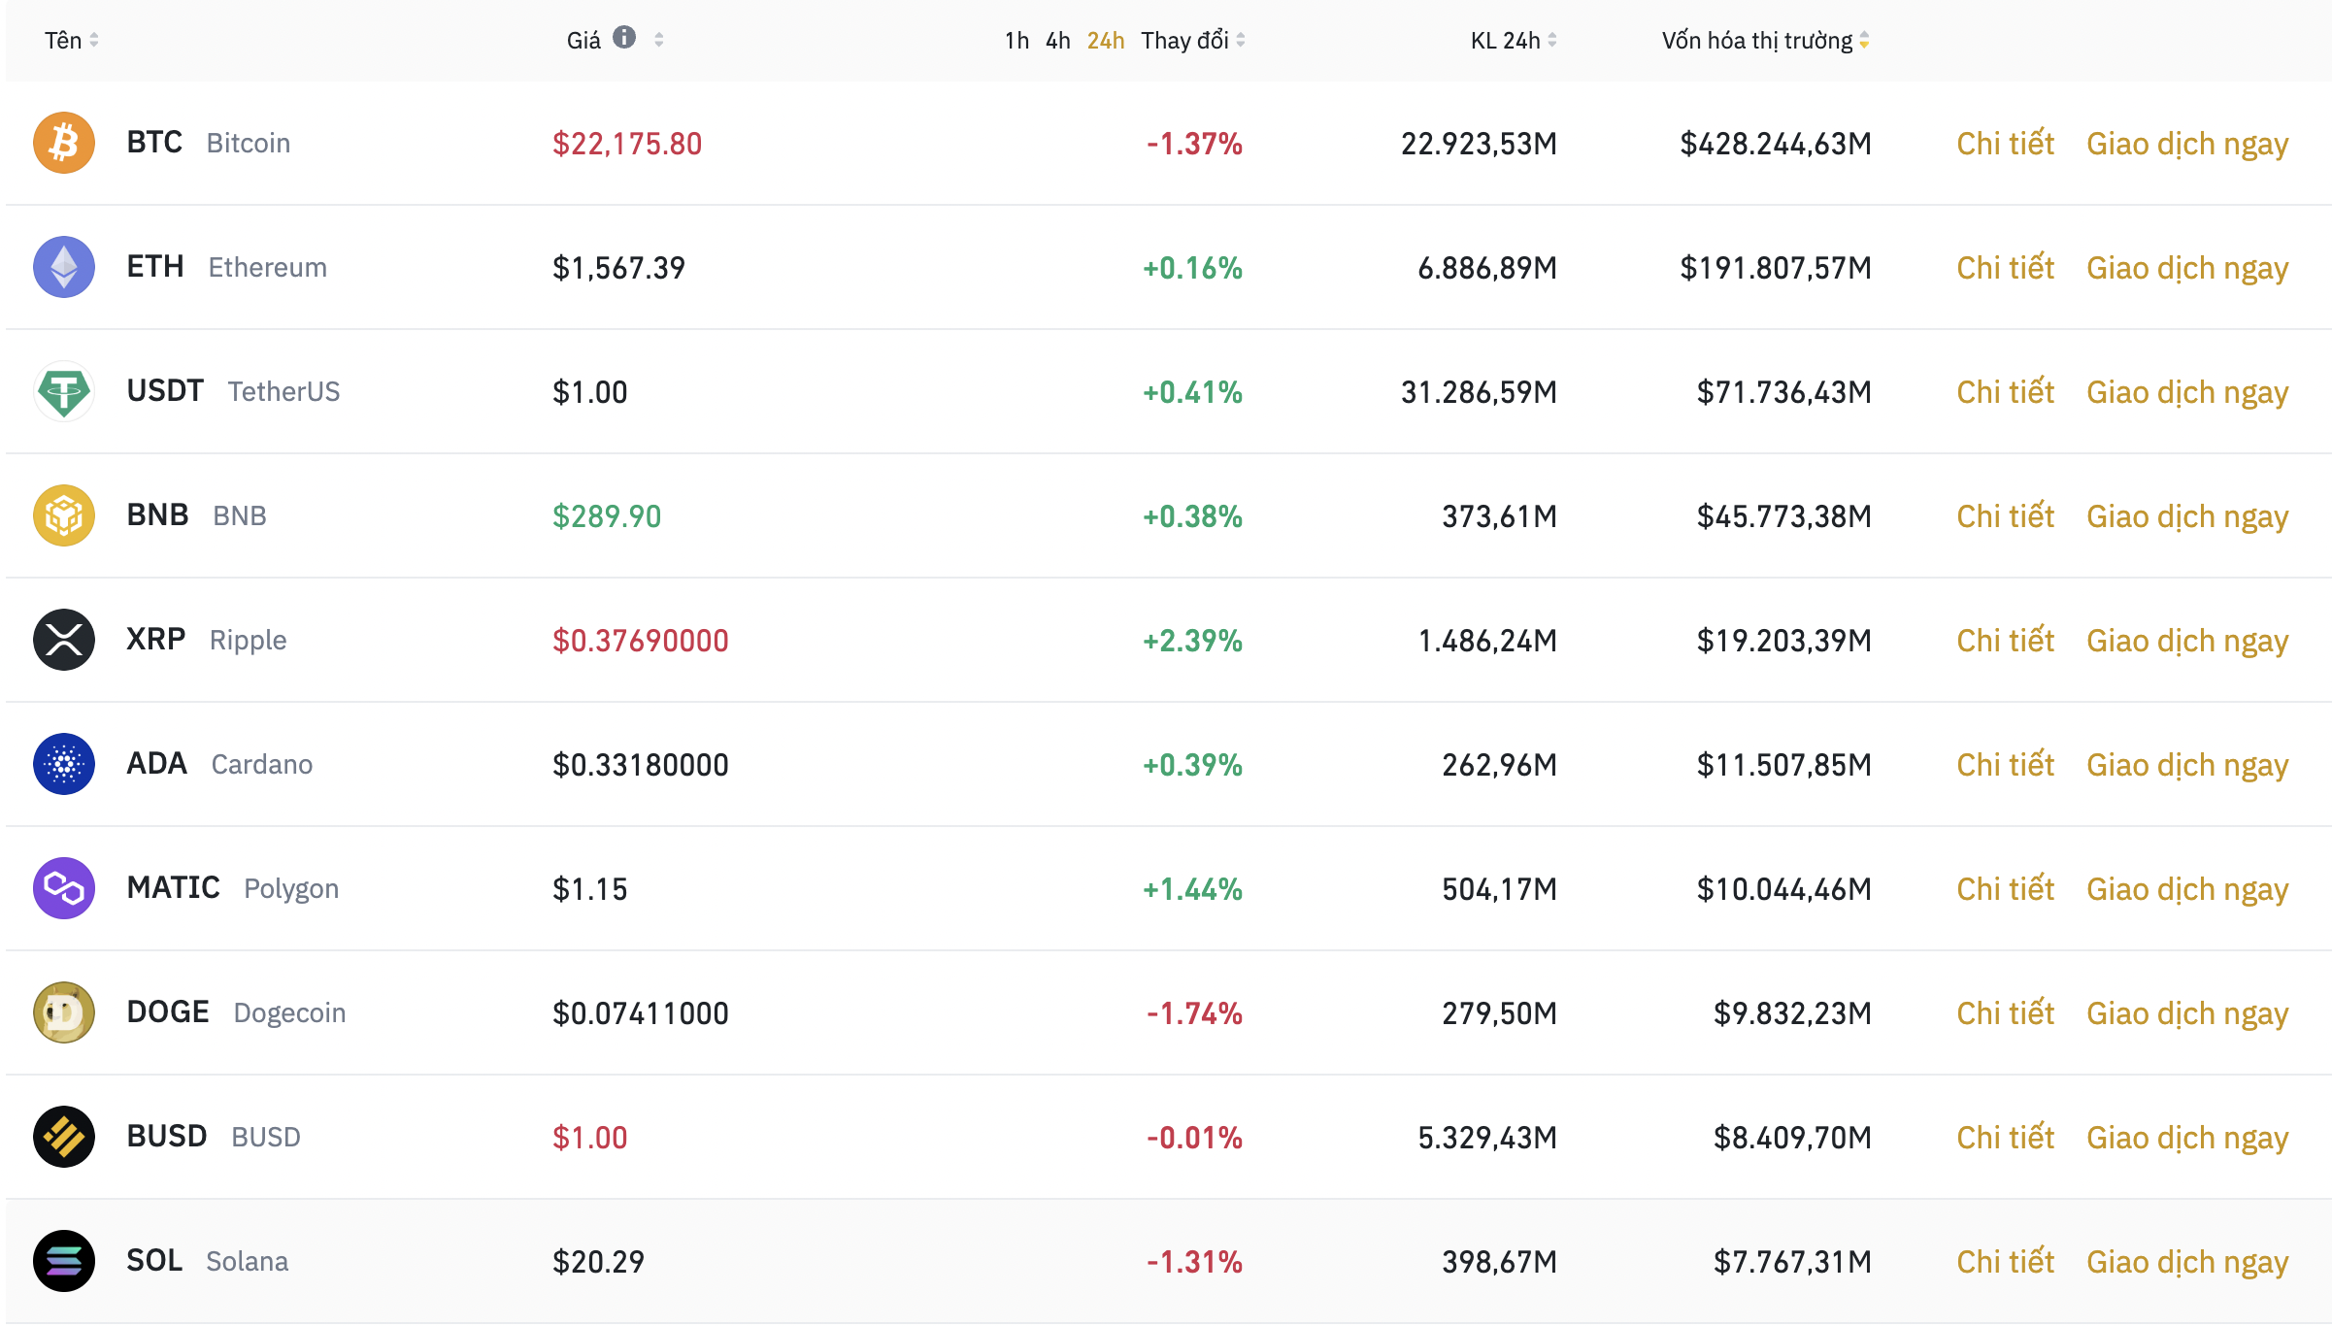Click the Bitcoin coin logo icon
The image size is (2332, 1326).
pyautogui.click(x=64, y=143)
